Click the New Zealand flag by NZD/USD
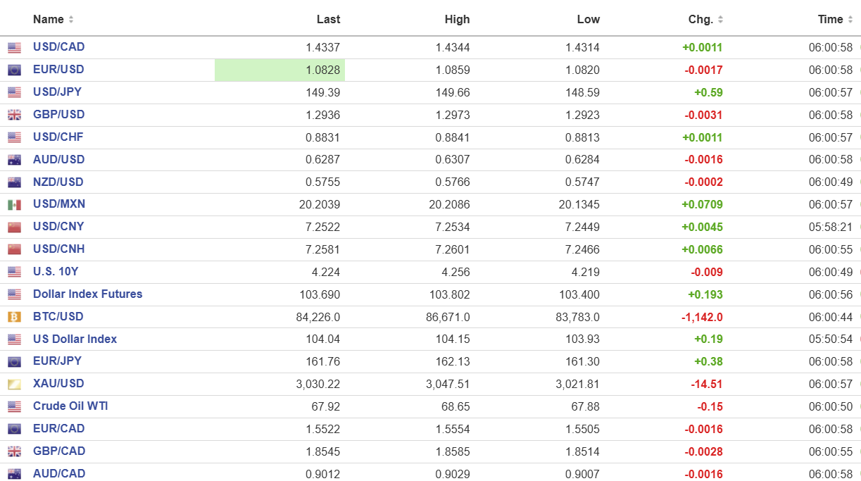861x481 pixels. [x=14, y=182]
